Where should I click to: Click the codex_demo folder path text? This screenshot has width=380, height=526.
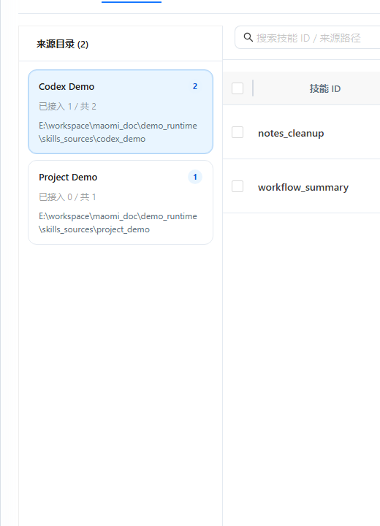point(118,132)
